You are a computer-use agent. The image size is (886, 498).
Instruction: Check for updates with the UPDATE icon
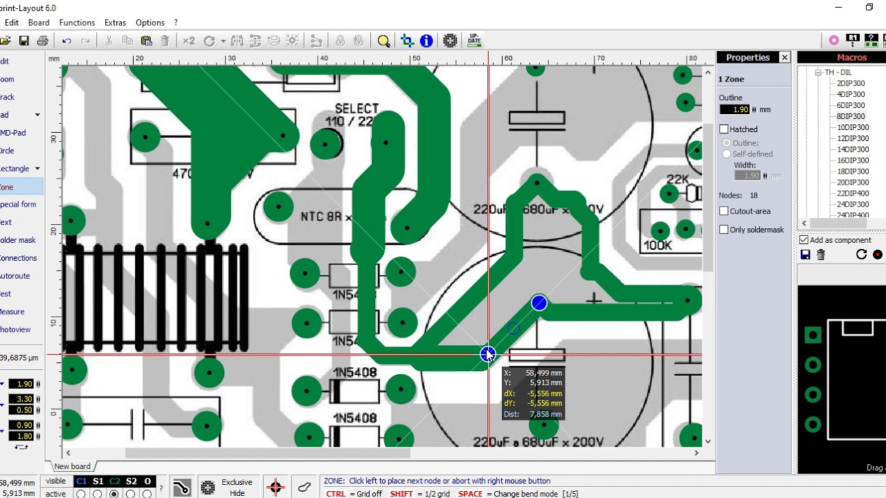474,40
